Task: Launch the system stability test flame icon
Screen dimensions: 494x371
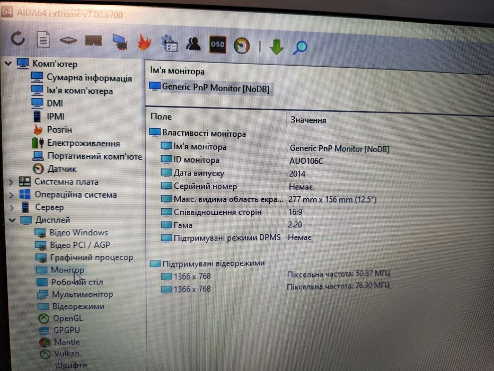Action: [x=144, y=42]
